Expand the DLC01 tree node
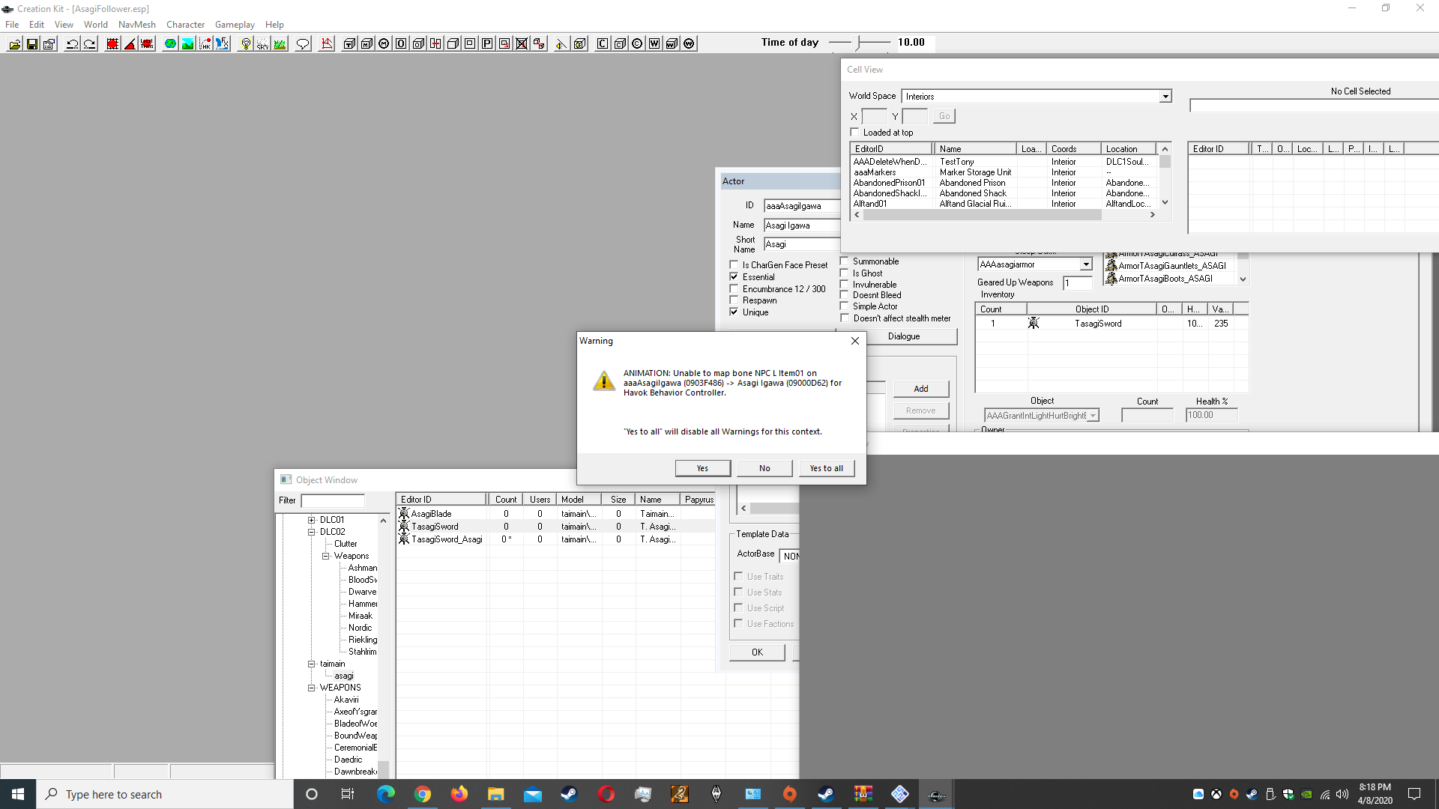1439x809 pixels. tap(312, 520)
